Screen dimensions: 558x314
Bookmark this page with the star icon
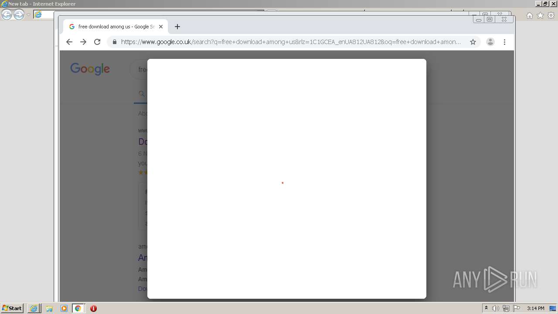(x=473, y=42)
